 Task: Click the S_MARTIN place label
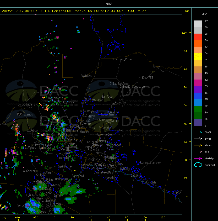coord(99,153)
